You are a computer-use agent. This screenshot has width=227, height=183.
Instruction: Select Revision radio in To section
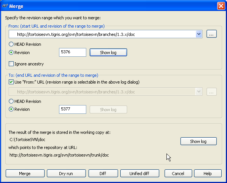coord(11,109)
